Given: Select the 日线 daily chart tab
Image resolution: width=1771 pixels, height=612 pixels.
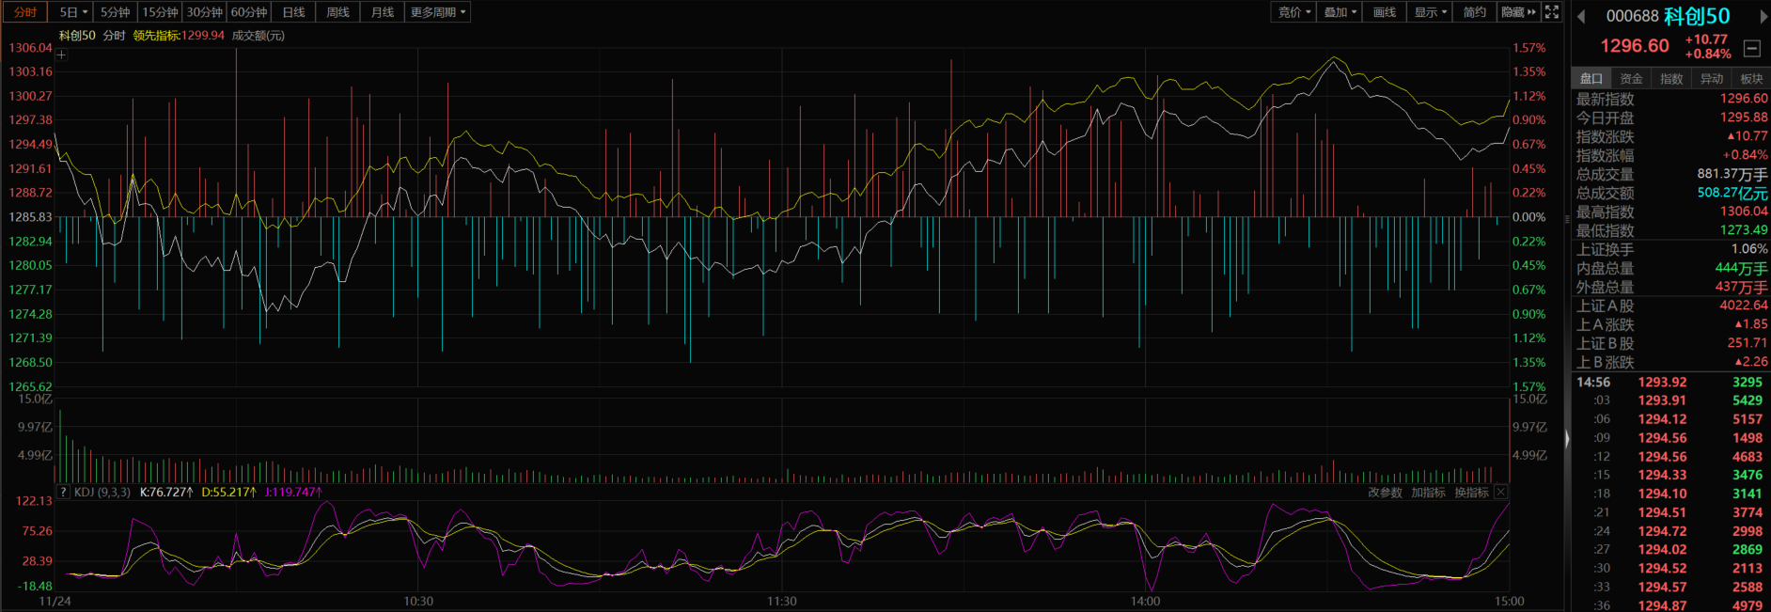Looking at the screenshot, I should click(294, 12).
